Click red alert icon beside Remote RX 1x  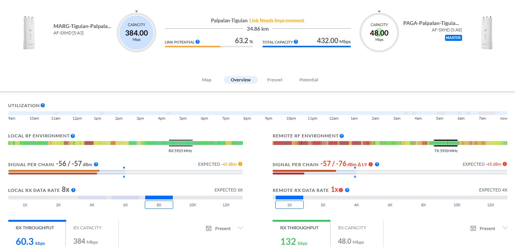[x=341, y=190]
